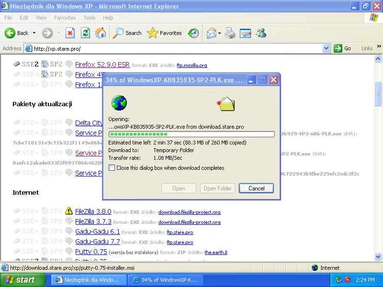The width and height of the screenshot is (383, 287).
Task: Open the View menu
Action: pos(41,18)
